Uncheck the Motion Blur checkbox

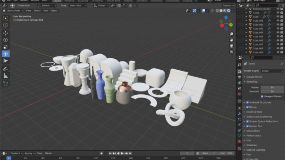248,126
